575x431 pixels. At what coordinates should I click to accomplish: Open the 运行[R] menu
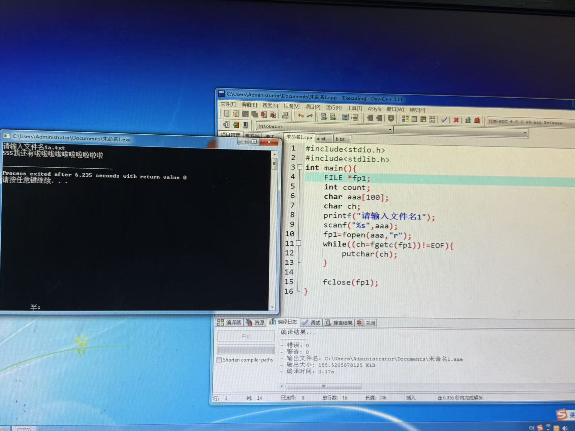pos(333,107)
